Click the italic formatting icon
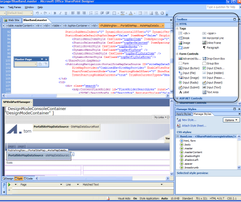The height and width of the screenshot is (202, 241). (x=60, y=13)
